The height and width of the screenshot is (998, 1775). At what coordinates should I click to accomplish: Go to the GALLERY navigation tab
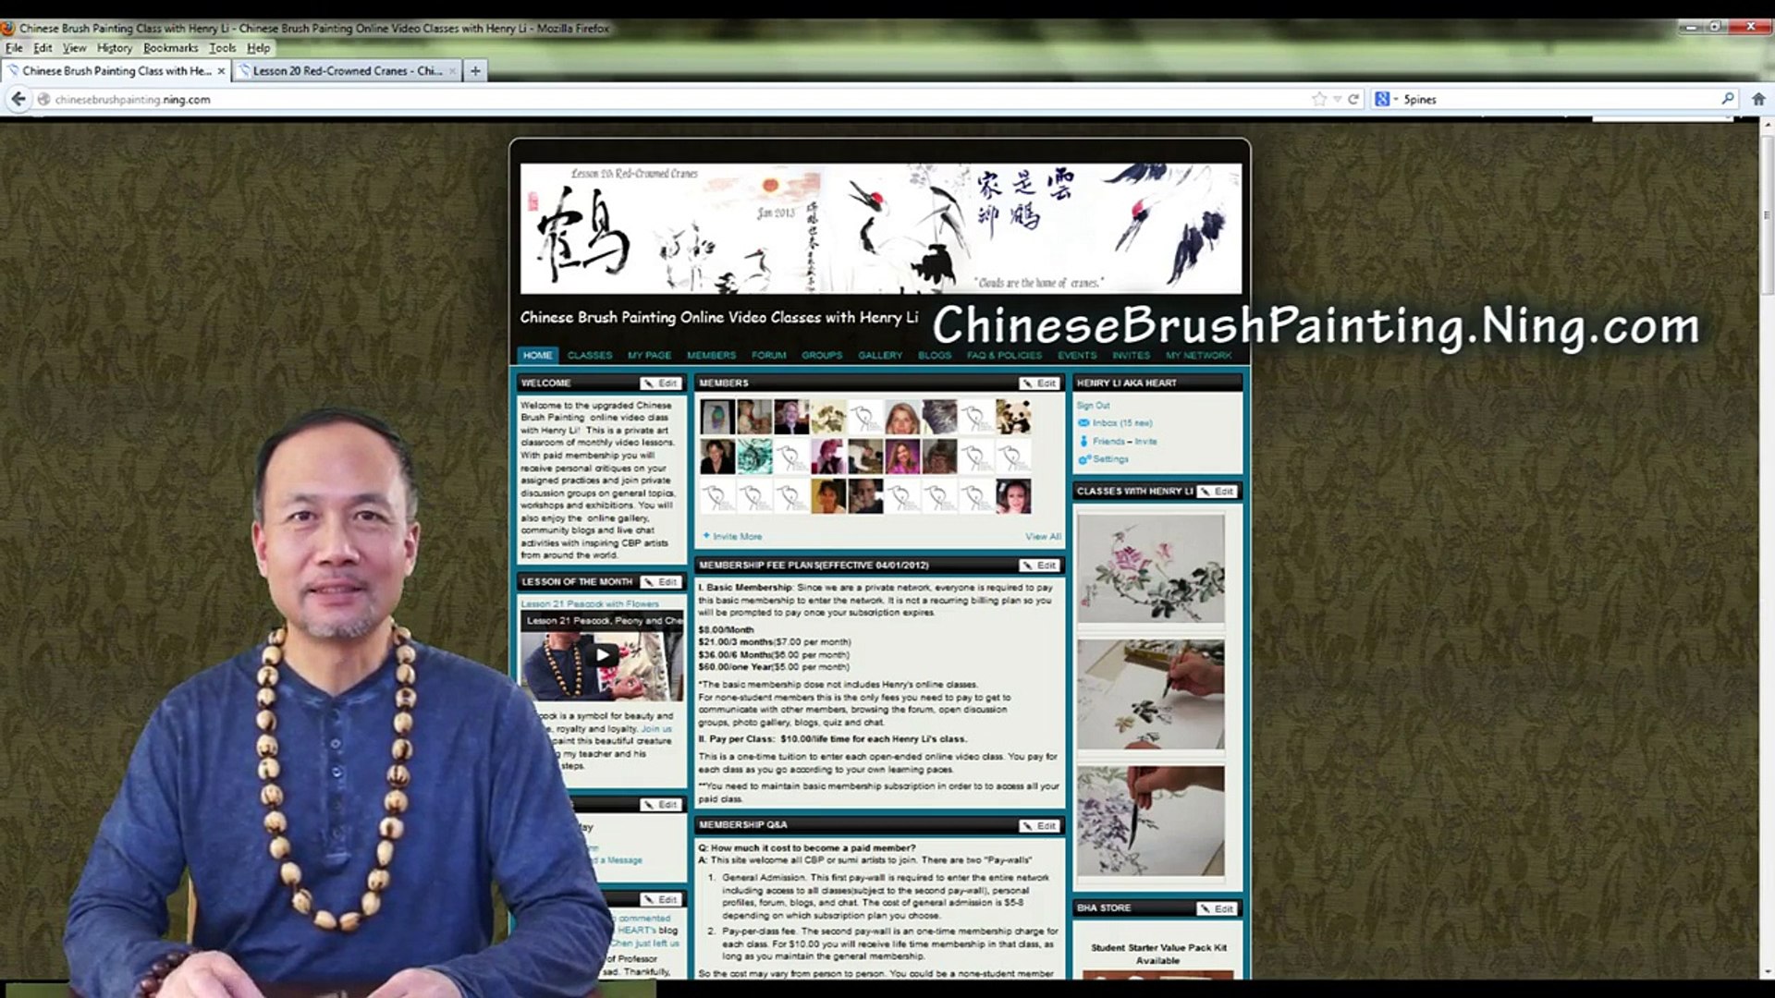coord(879,355)
